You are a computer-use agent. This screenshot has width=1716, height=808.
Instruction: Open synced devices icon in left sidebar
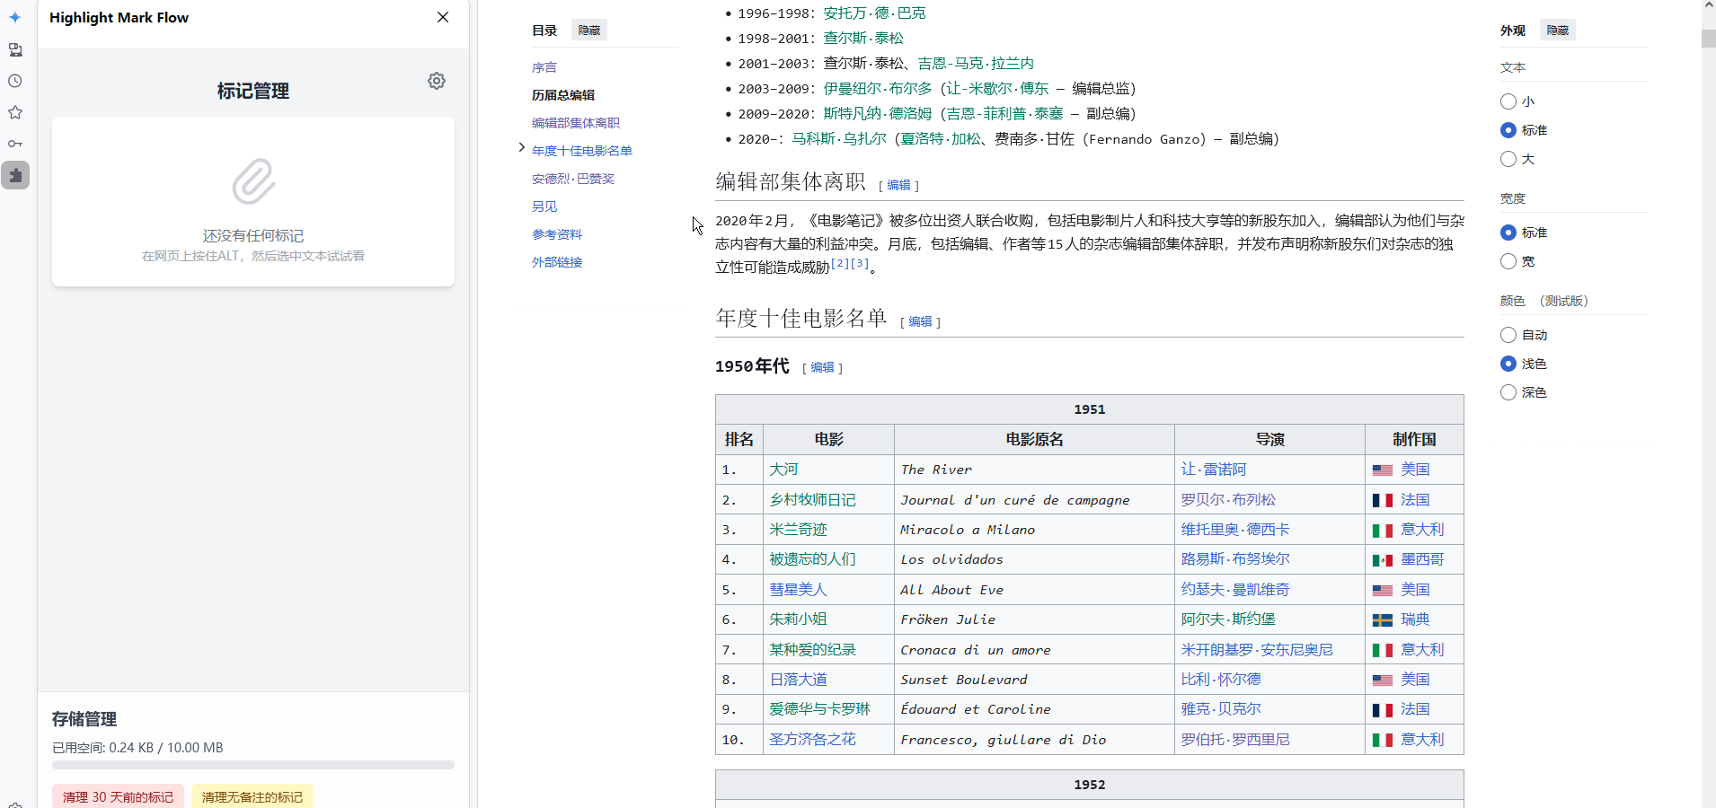(15, 49)
